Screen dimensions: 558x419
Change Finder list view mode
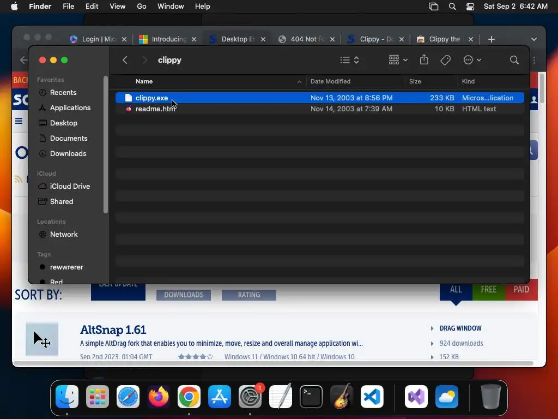tap(349, 60)
